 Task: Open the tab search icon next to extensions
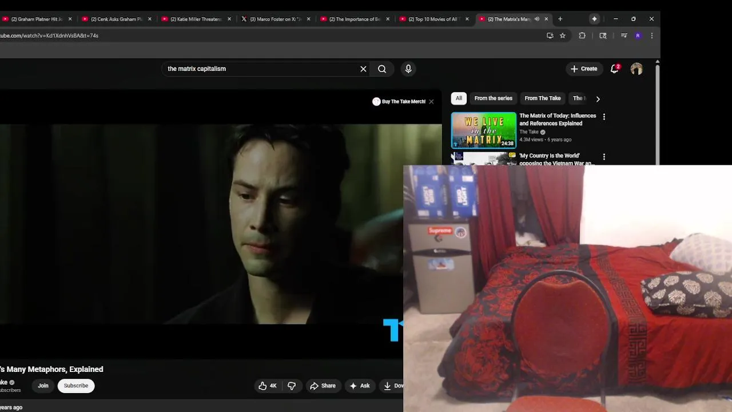[x=603, y=35]
